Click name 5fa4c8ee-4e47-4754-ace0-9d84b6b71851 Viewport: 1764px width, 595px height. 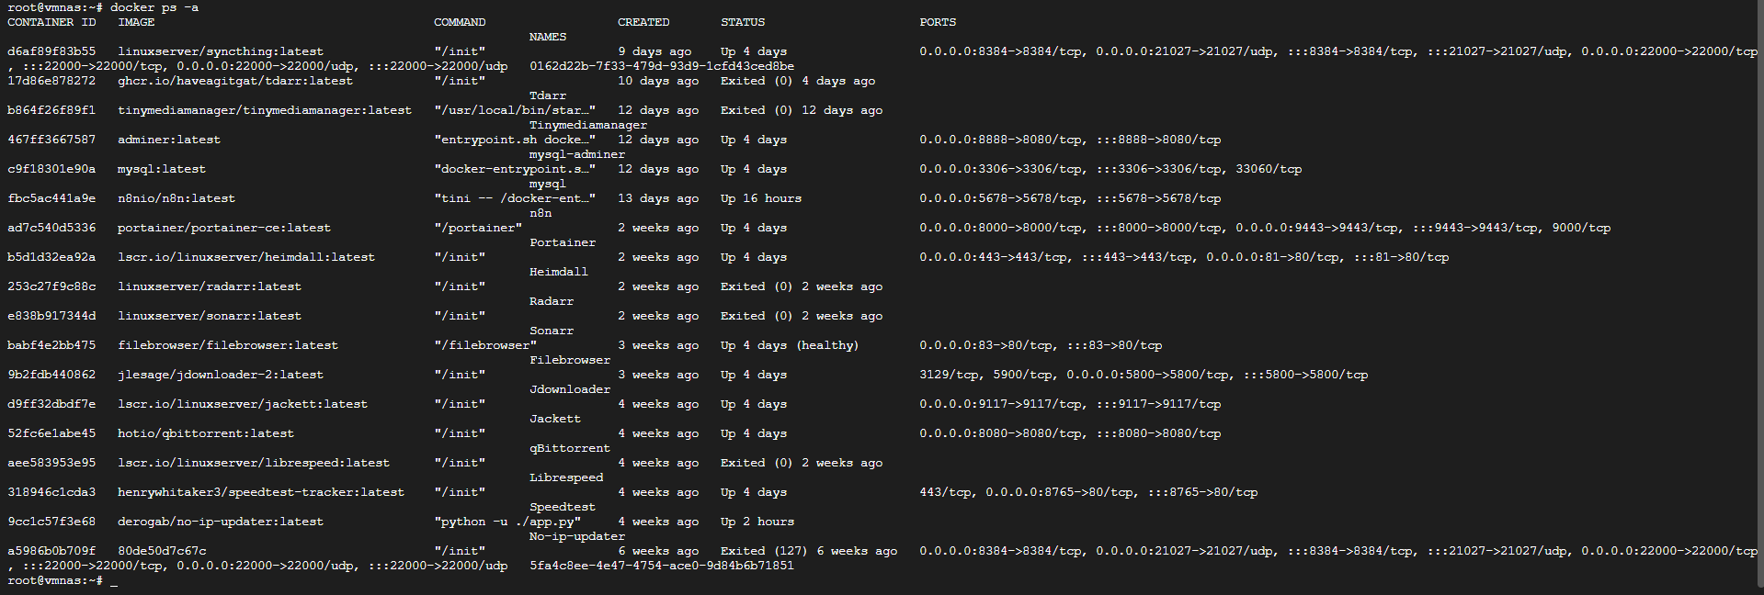tap(662, 566)
